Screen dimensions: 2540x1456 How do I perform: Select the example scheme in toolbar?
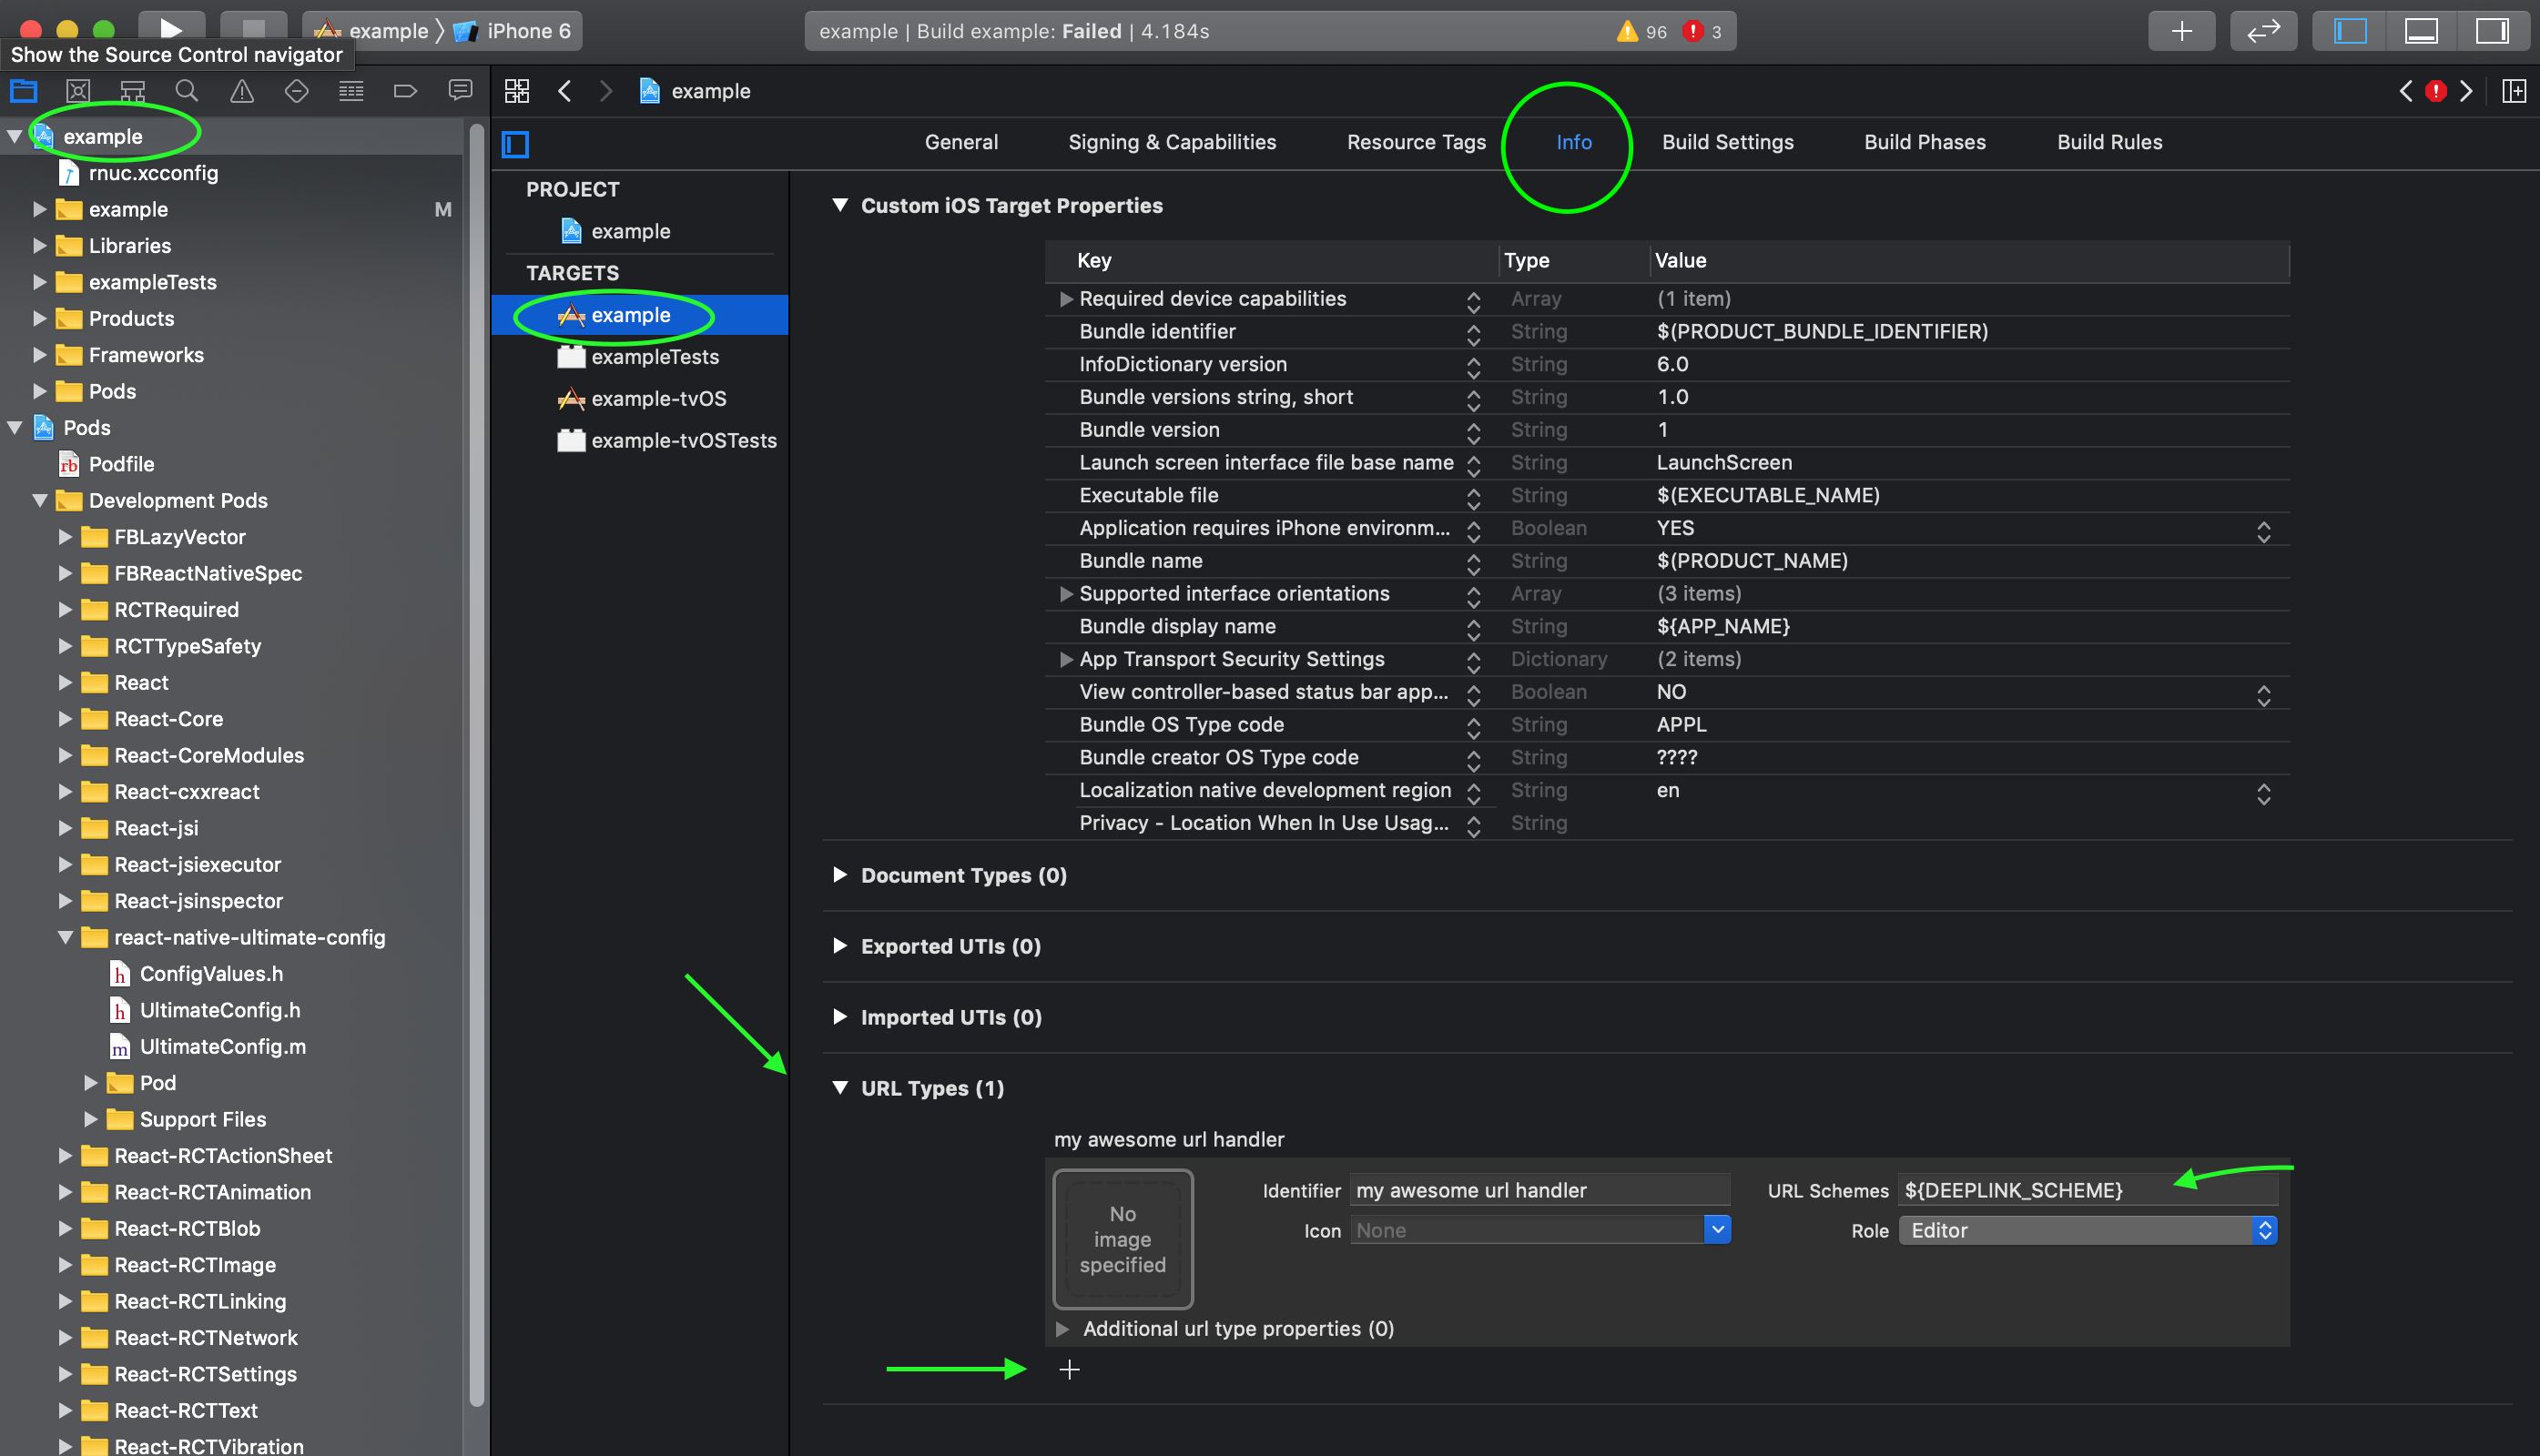coord(371,31)
